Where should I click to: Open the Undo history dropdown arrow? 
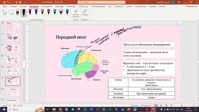click(x=10, y=2)
